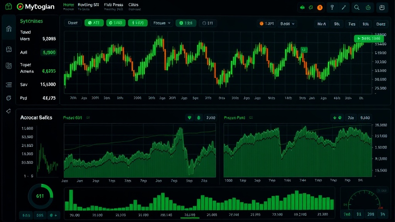Go to the home icon in the left sidebar
This screenshot has height=222, width=395.
point(9,29)
